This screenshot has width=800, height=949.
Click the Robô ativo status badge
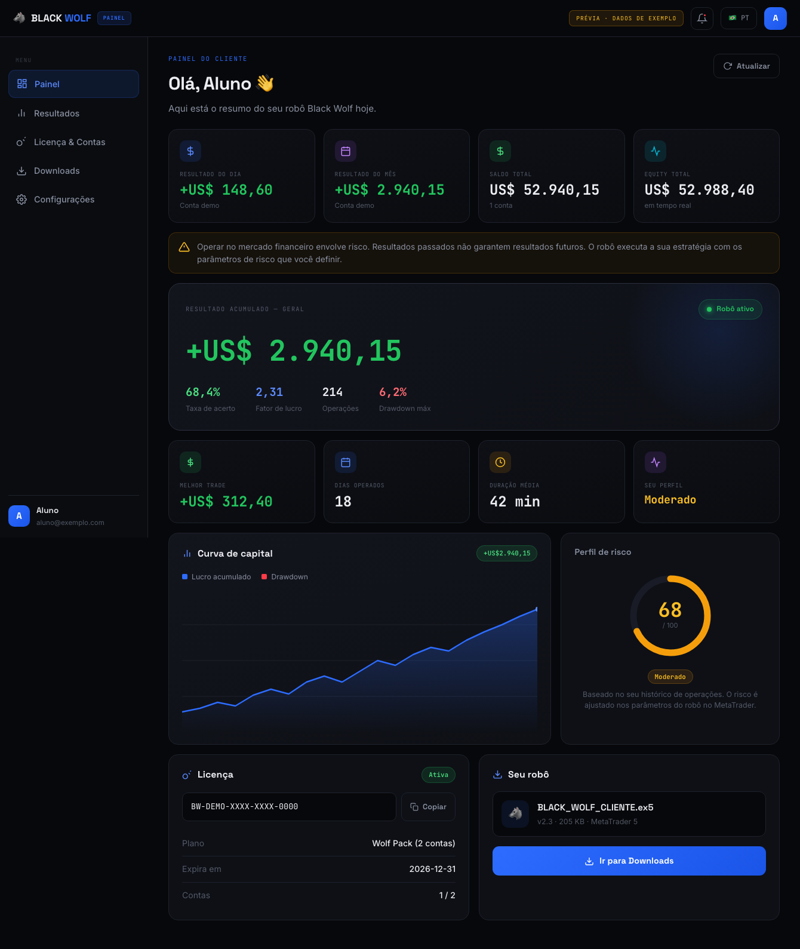730,309
